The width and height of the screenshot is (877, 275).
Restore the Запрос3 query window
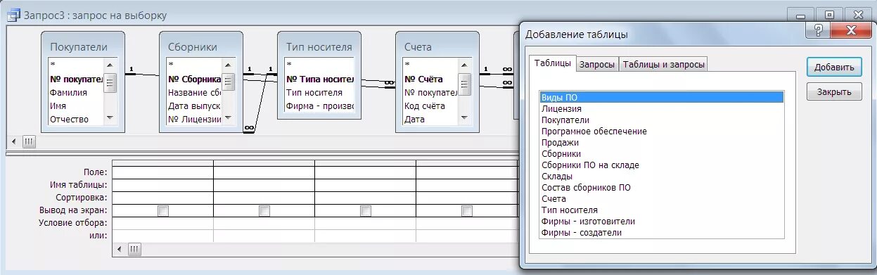tap(830, 14)
